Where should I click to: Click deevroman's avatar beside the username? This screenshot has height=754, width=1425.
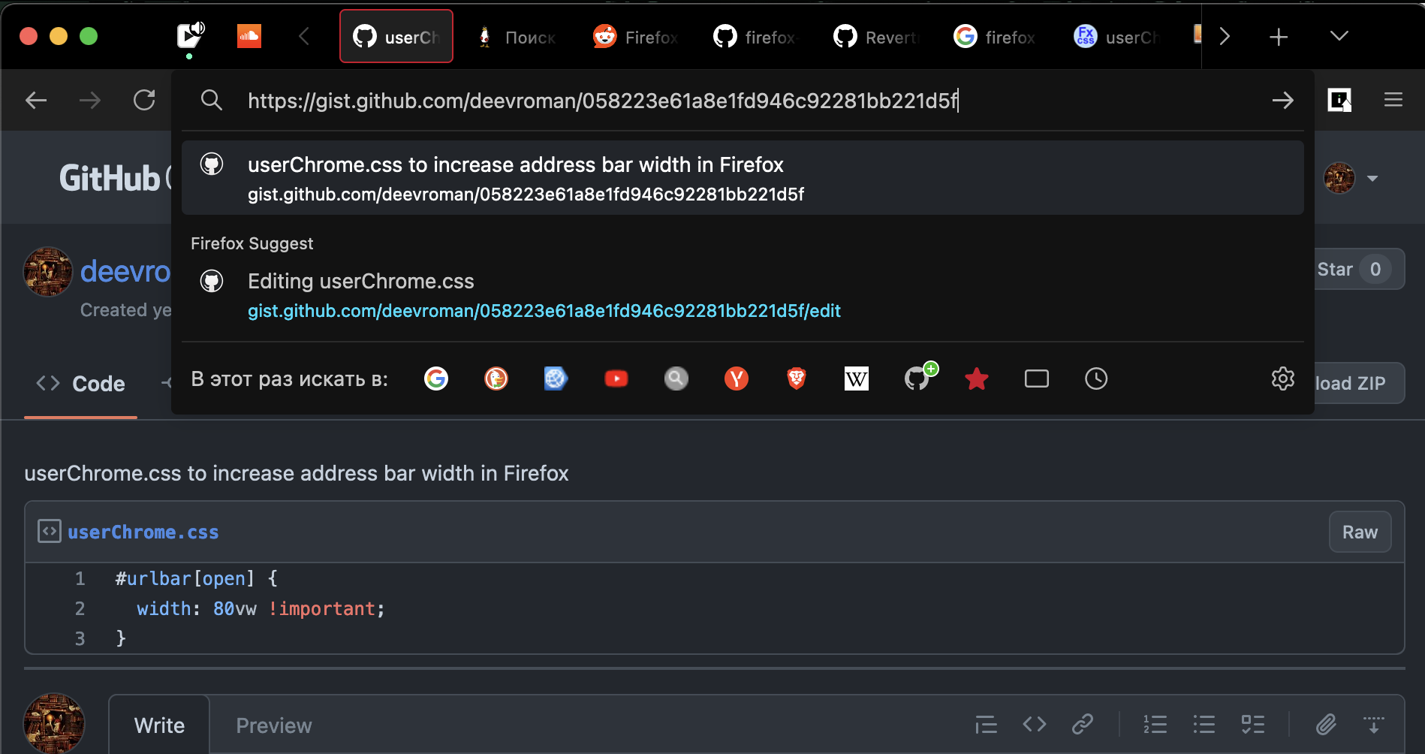48,272
